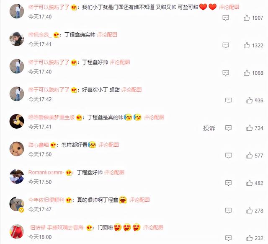Viewport: 268px width, 244px height.
Task: Like the comment with 1907 likes
Action: 247,18
